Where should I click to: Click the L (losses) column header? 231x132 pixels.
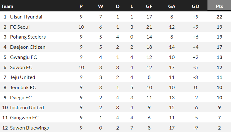132,6
